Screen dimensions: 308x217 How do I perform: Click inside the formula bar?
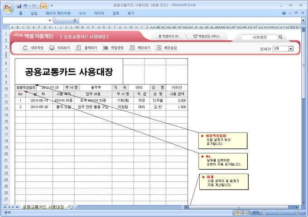[189, 20]
